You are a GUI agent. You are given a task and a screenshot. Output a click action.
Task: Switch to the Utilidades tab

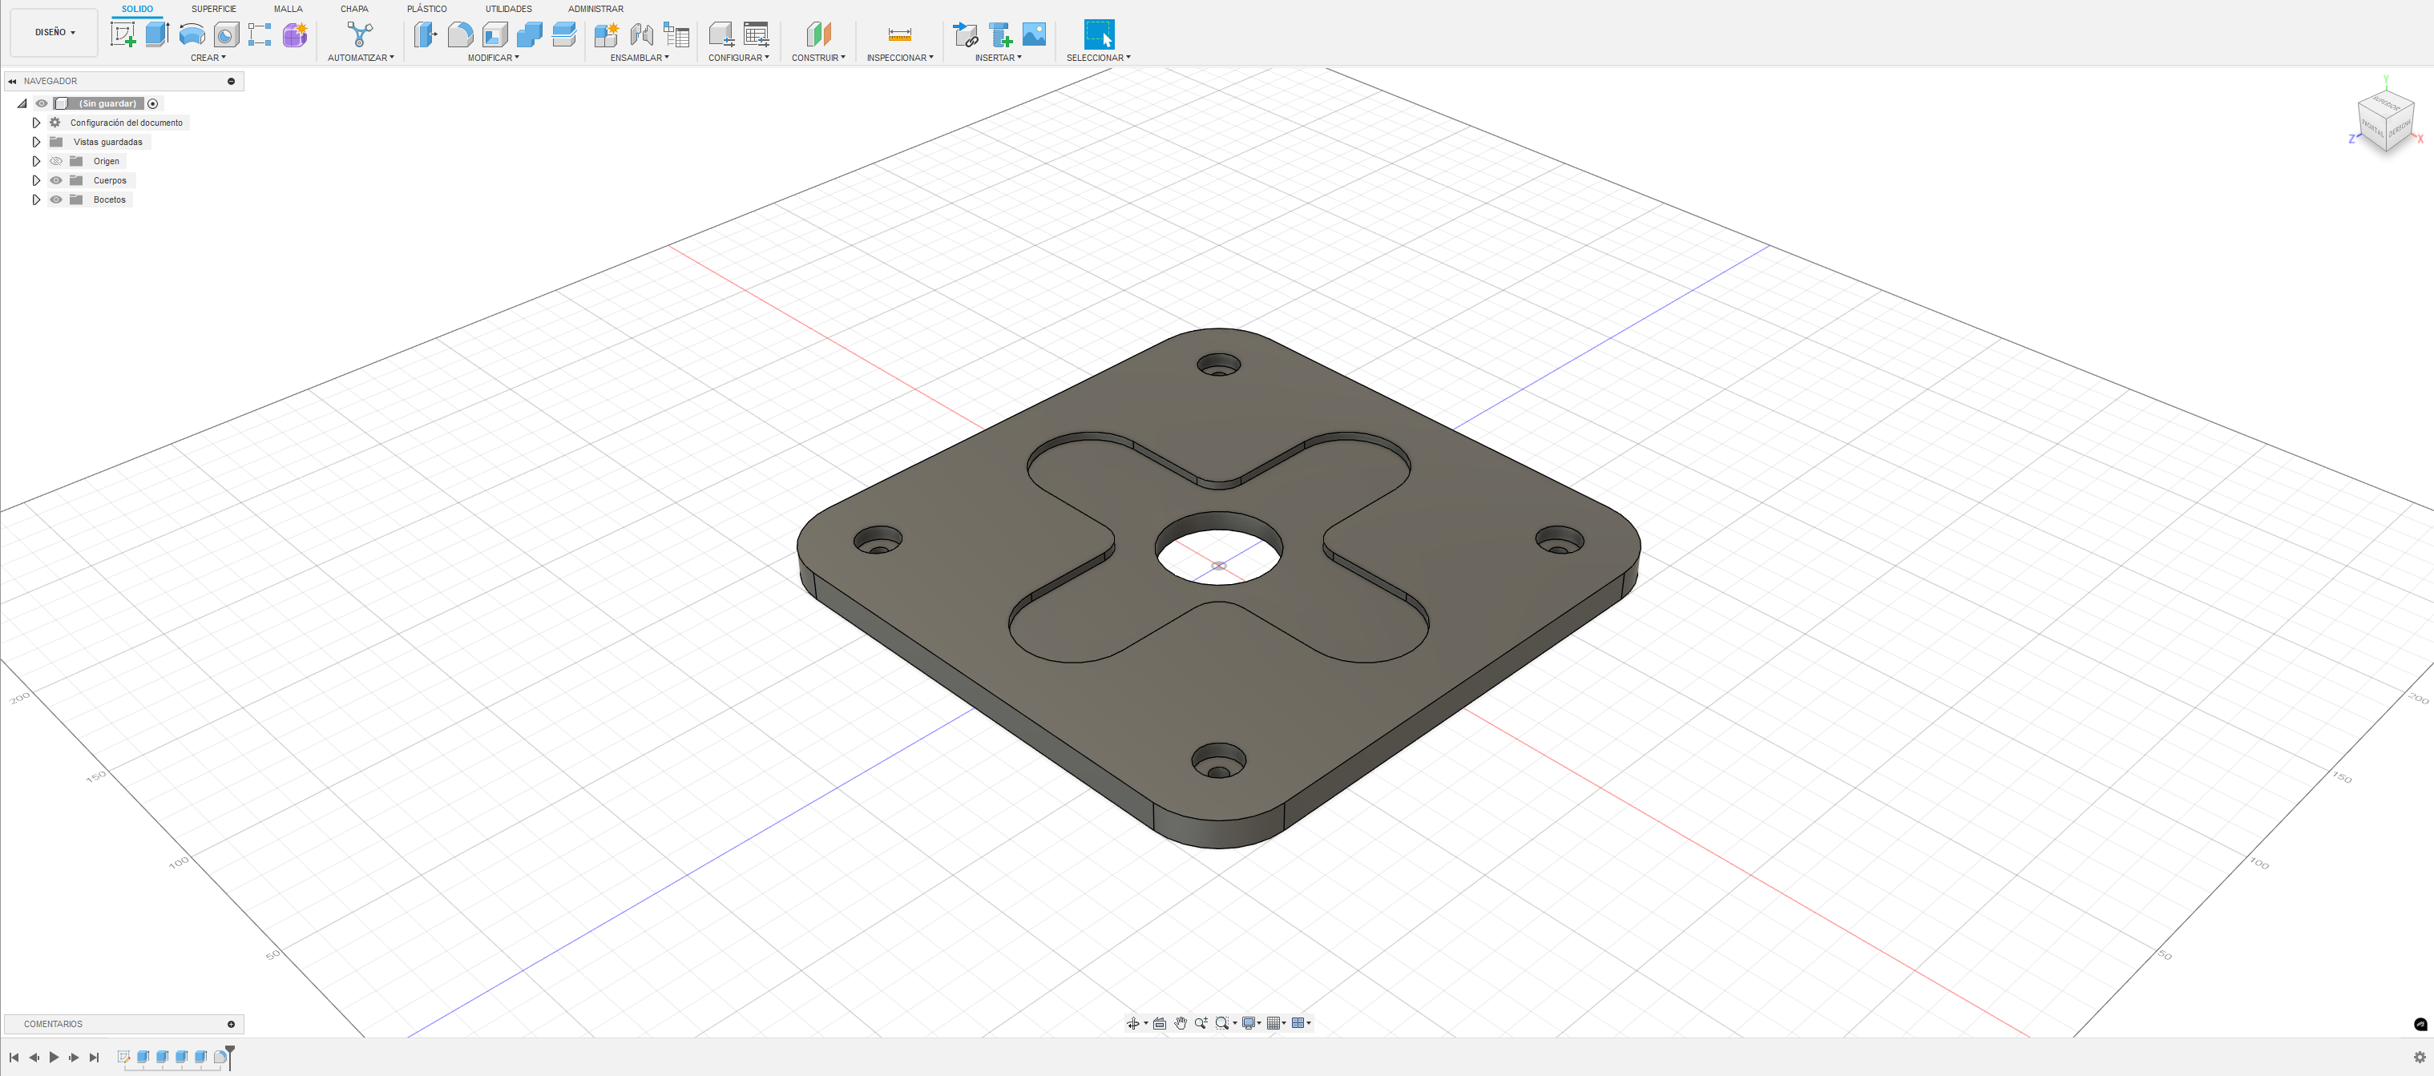pos(508,10)
